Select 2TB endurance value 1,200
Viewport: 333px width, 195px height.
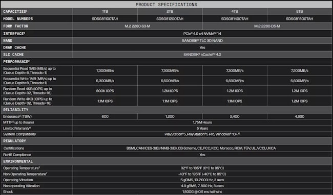pyautogui.click(x=170, y=116)
